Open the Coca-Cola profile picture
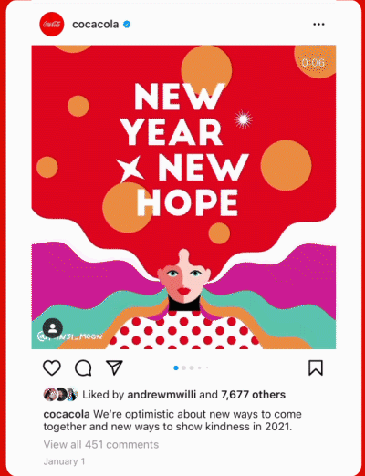365x476 pixels. coord(52,24)
